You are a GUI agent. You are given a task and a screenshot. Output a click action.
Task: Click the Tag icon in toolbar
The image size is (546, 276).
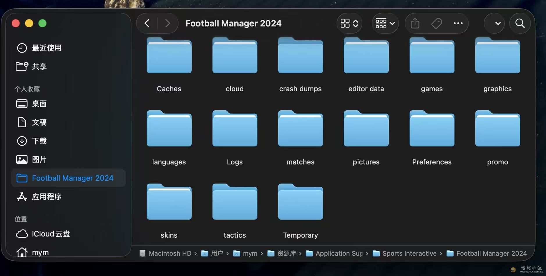[x=436, y=23]
